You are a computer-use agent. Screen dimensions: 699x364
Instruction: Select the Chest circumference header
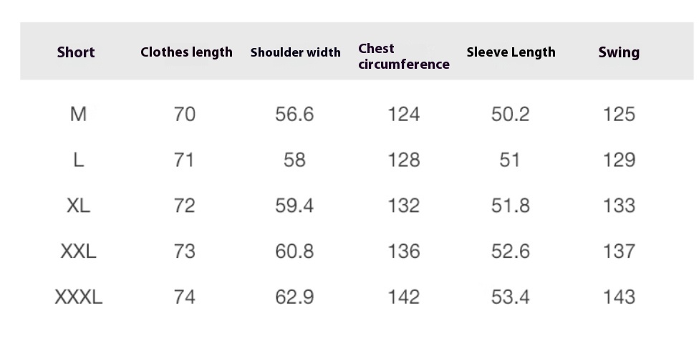click(x=404, y=56)
